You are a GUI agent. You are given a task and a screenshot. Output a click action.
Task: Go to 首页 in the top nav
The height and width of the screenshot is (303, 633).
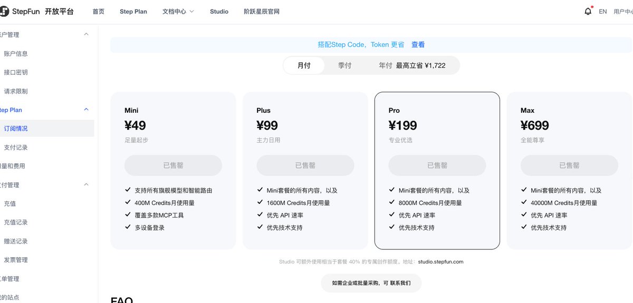click(99, 12)
